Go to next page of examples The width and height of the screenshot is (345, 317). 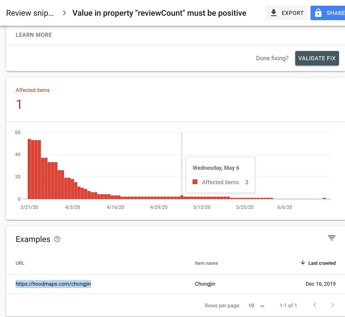[332, 305]
